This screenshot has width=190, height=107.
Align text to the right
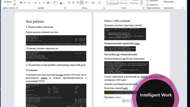pyautogui.click(x=77, y=3)
